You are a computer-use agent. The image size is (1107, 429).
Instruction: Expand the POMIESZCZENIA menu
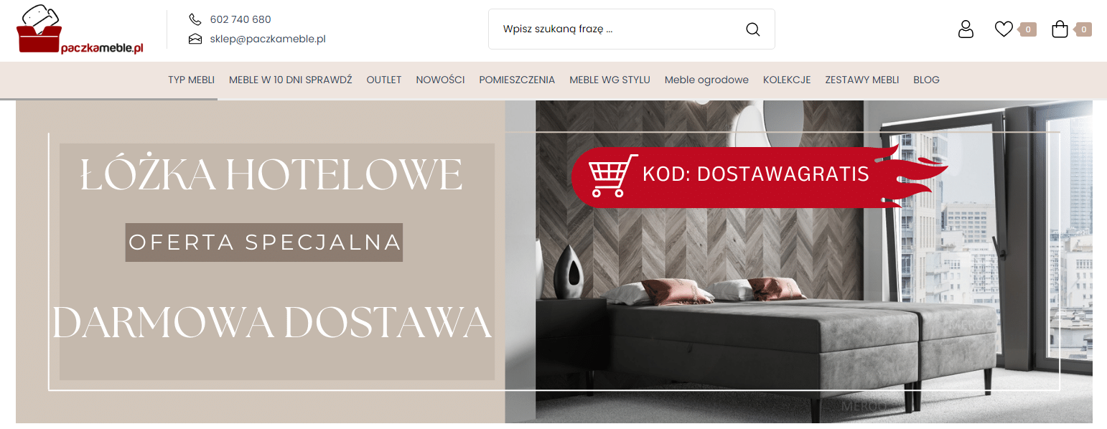click(x=517, y=80)
